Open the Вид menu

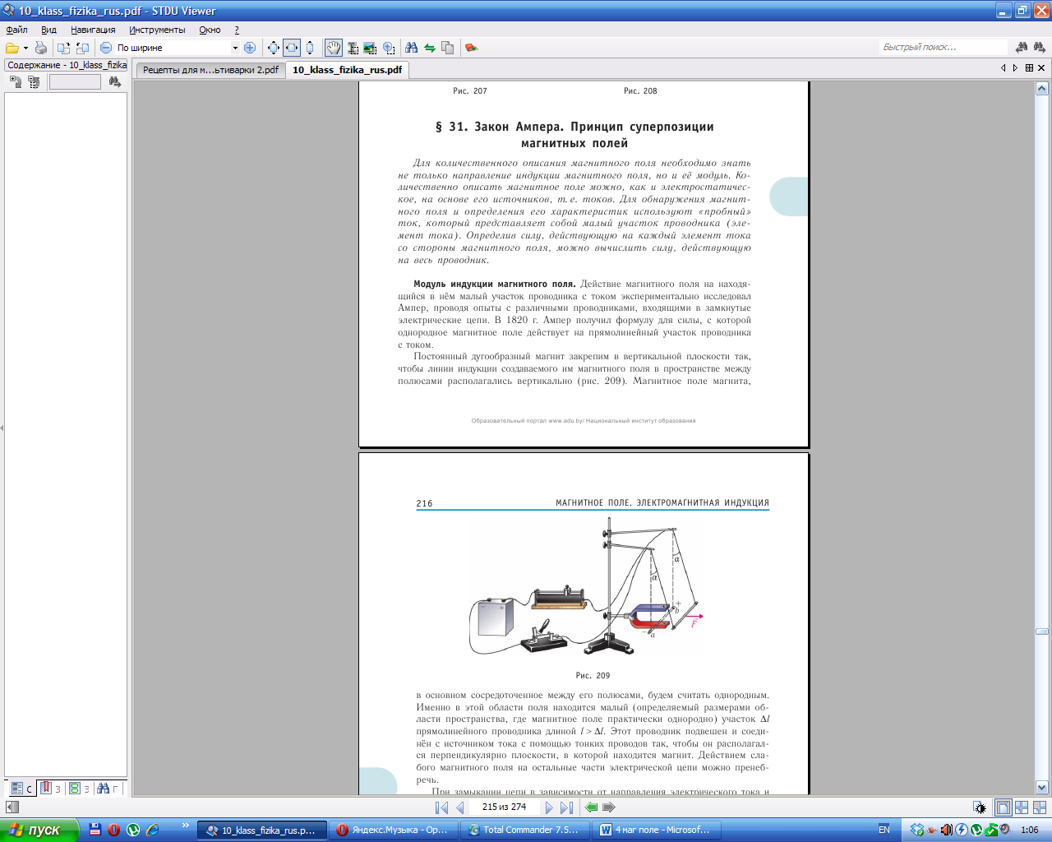point(48,30)
